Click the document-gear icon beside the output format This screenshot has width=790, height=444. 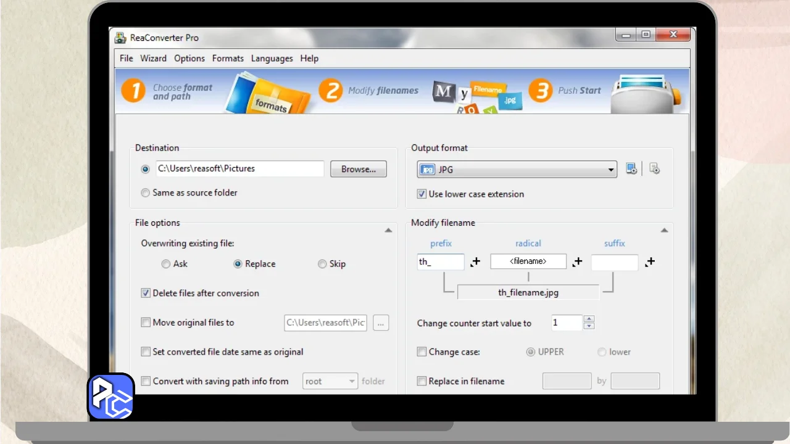tap(655, 169)
